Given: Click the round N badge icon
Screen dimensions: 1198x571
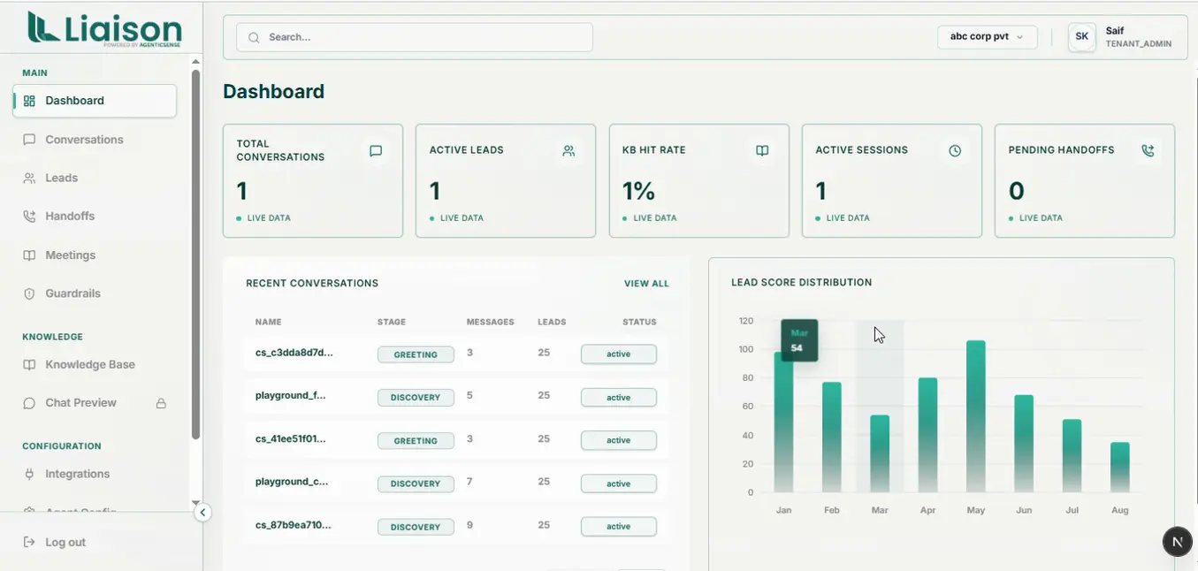Looking at the screenshot, I should pyautogui.click(x=1177, y=541).
